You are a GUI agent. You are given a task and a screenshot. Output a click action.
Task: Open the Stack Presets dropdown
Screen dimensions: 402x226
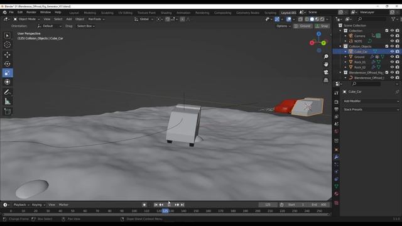click(x=371, y=109)
